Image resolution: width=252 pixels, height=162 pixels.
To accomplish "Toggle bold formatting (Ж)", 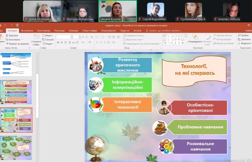I will tap(58, 42).
